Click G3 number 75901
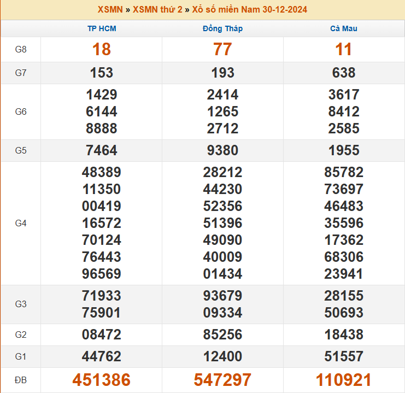Viewport: 405px width, 393px height. pyautogui.click(x=102, y=313)
